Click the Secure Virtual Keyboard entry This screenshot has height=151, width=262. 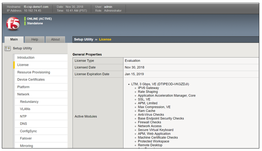tap(155, 130)
